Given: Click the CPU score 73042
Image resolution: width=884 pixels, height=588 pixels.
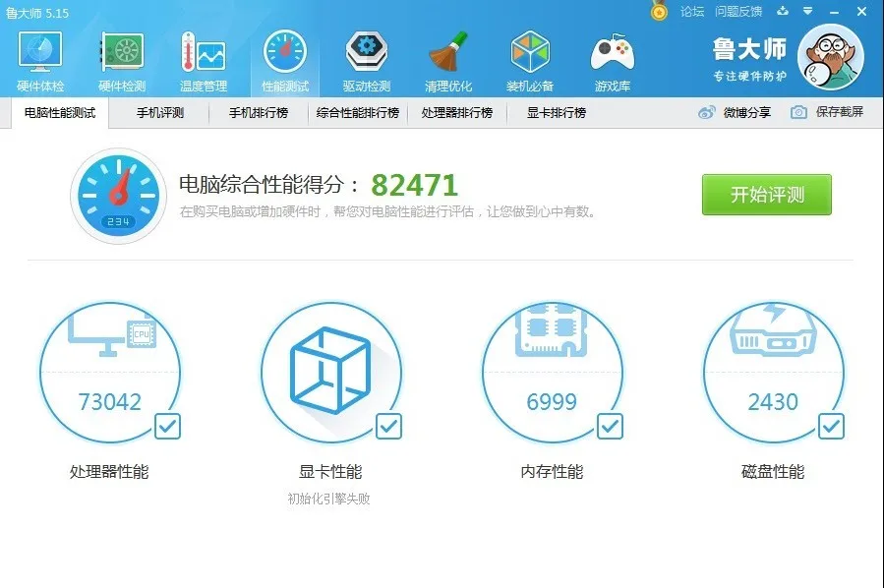Looking at the screenshot, I should click(110, 402).
